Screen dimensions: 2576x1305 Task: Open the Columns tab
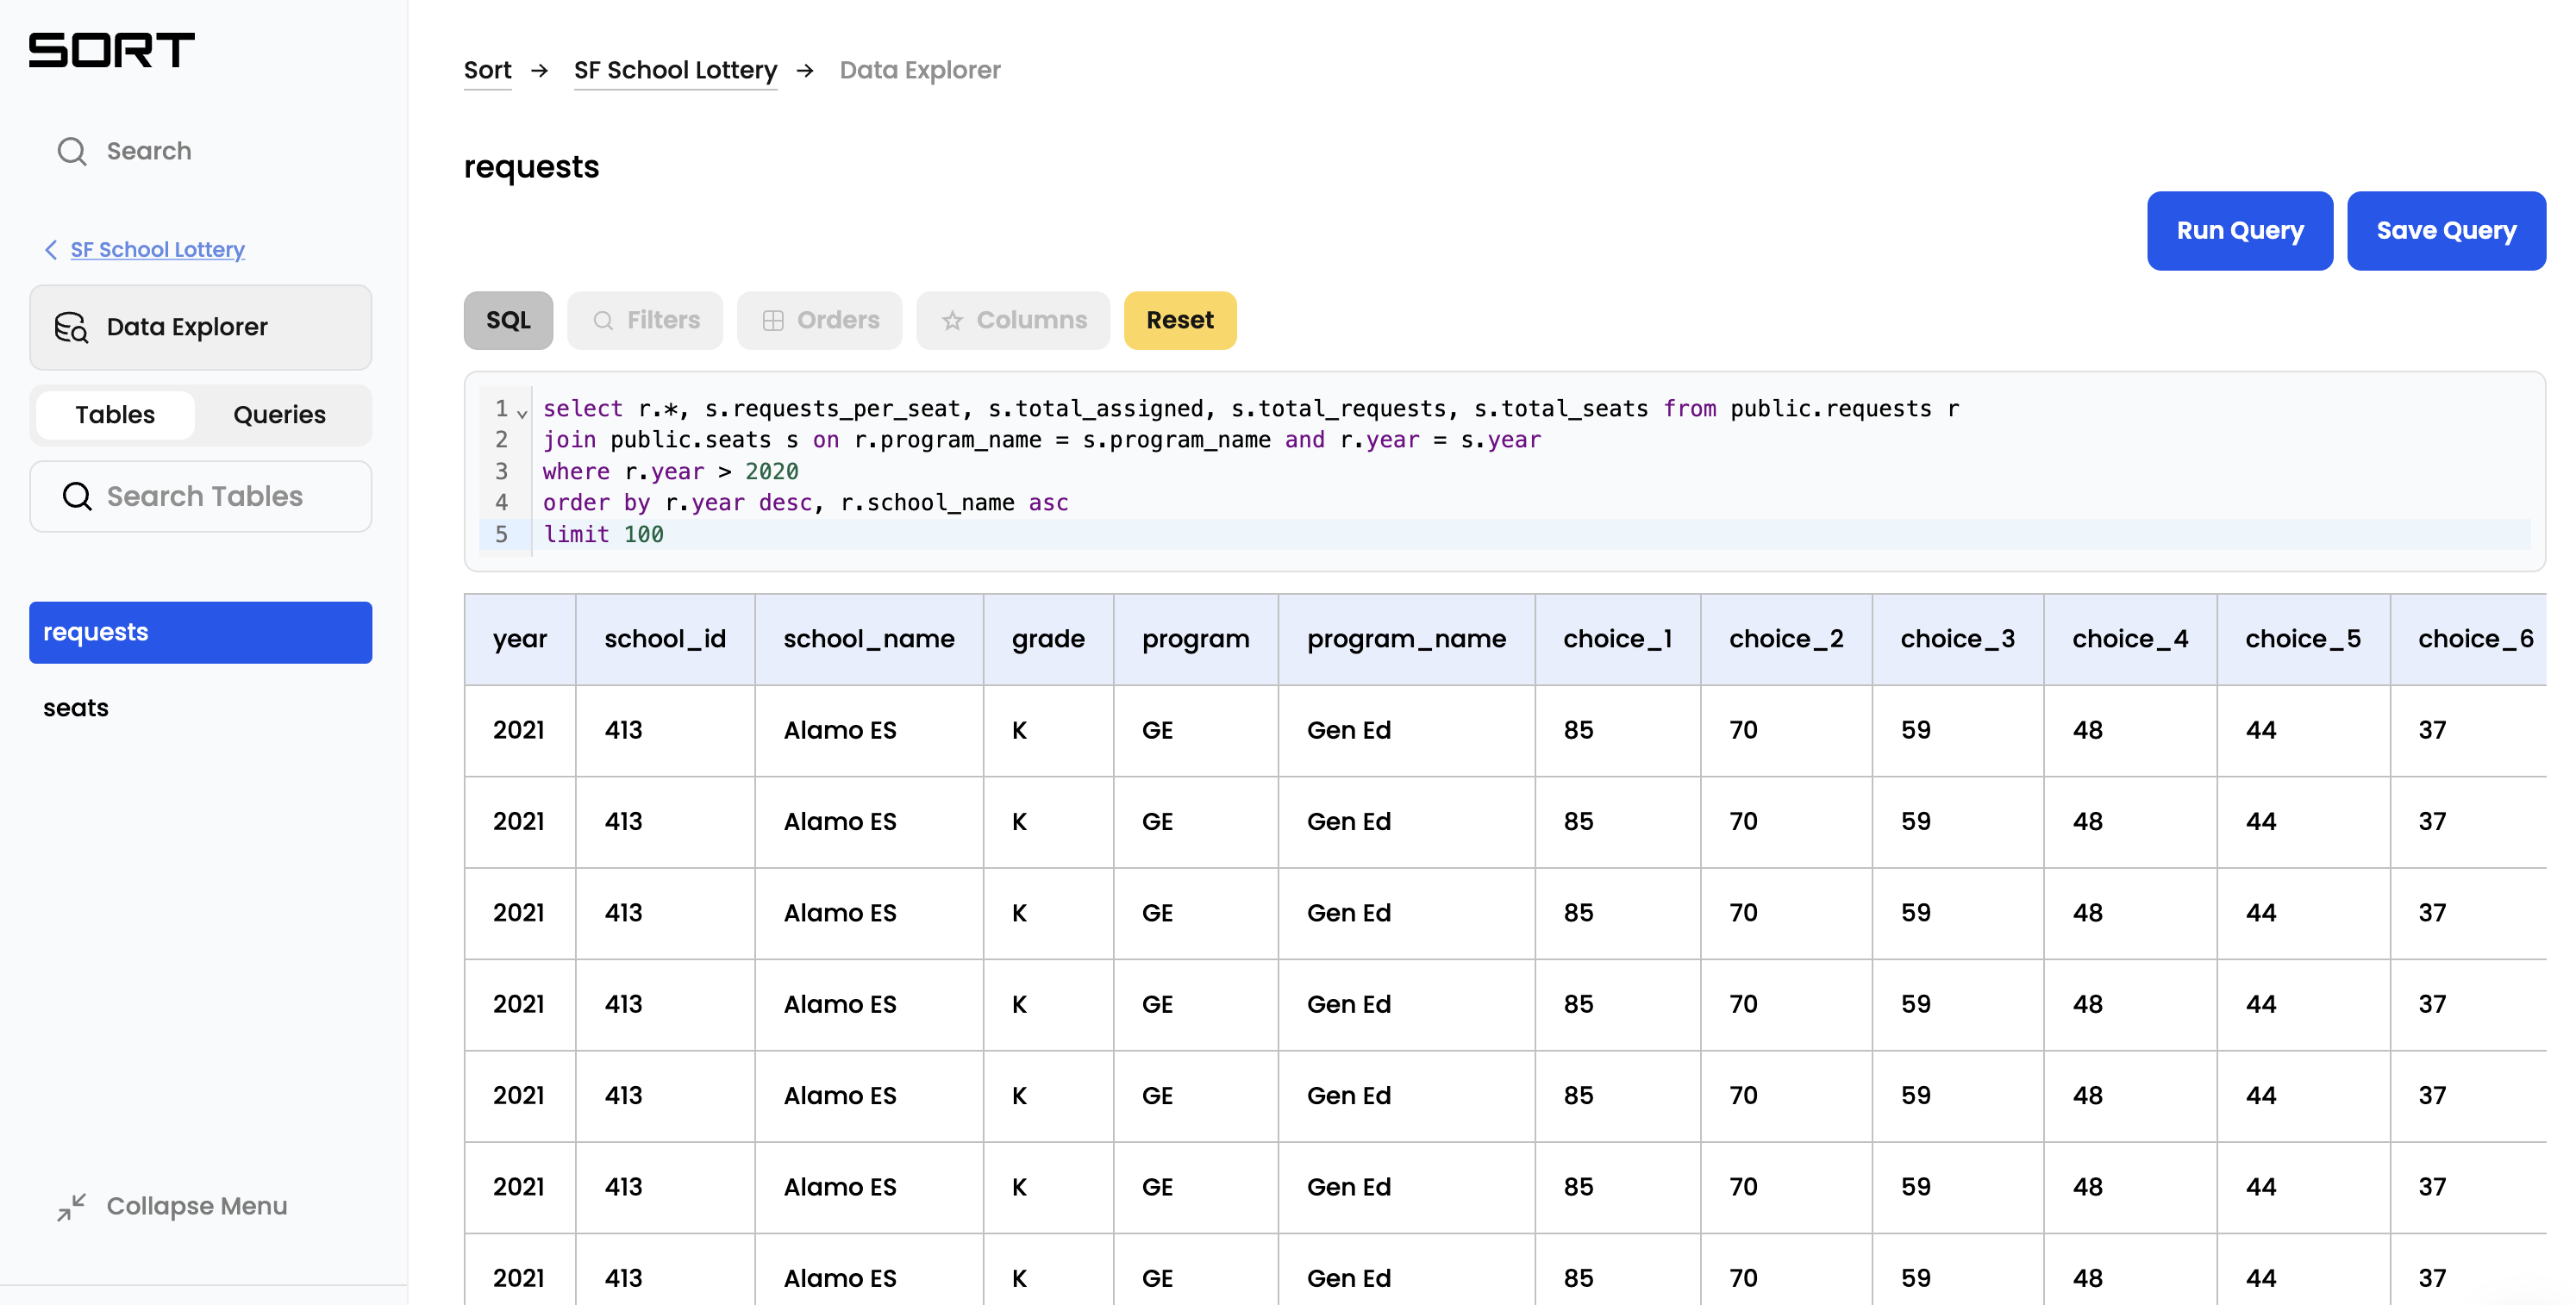pos(1013,320)
